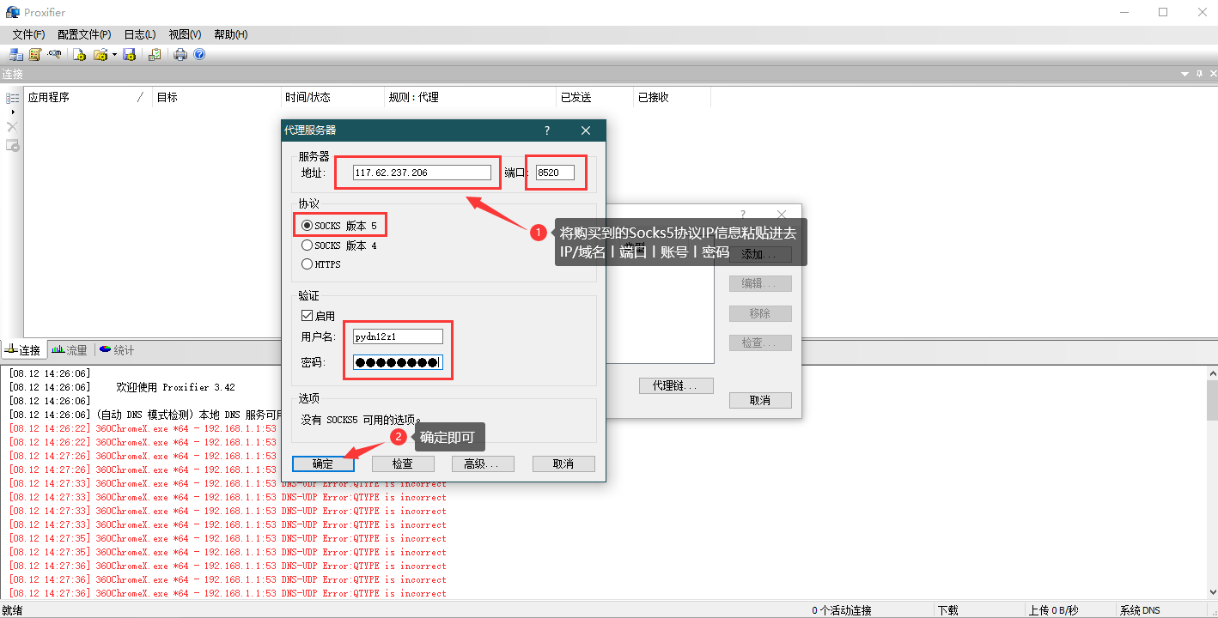
Task: Click the close connection X icon in side strip
Action: pyautogui.click(x=12, y=126)
